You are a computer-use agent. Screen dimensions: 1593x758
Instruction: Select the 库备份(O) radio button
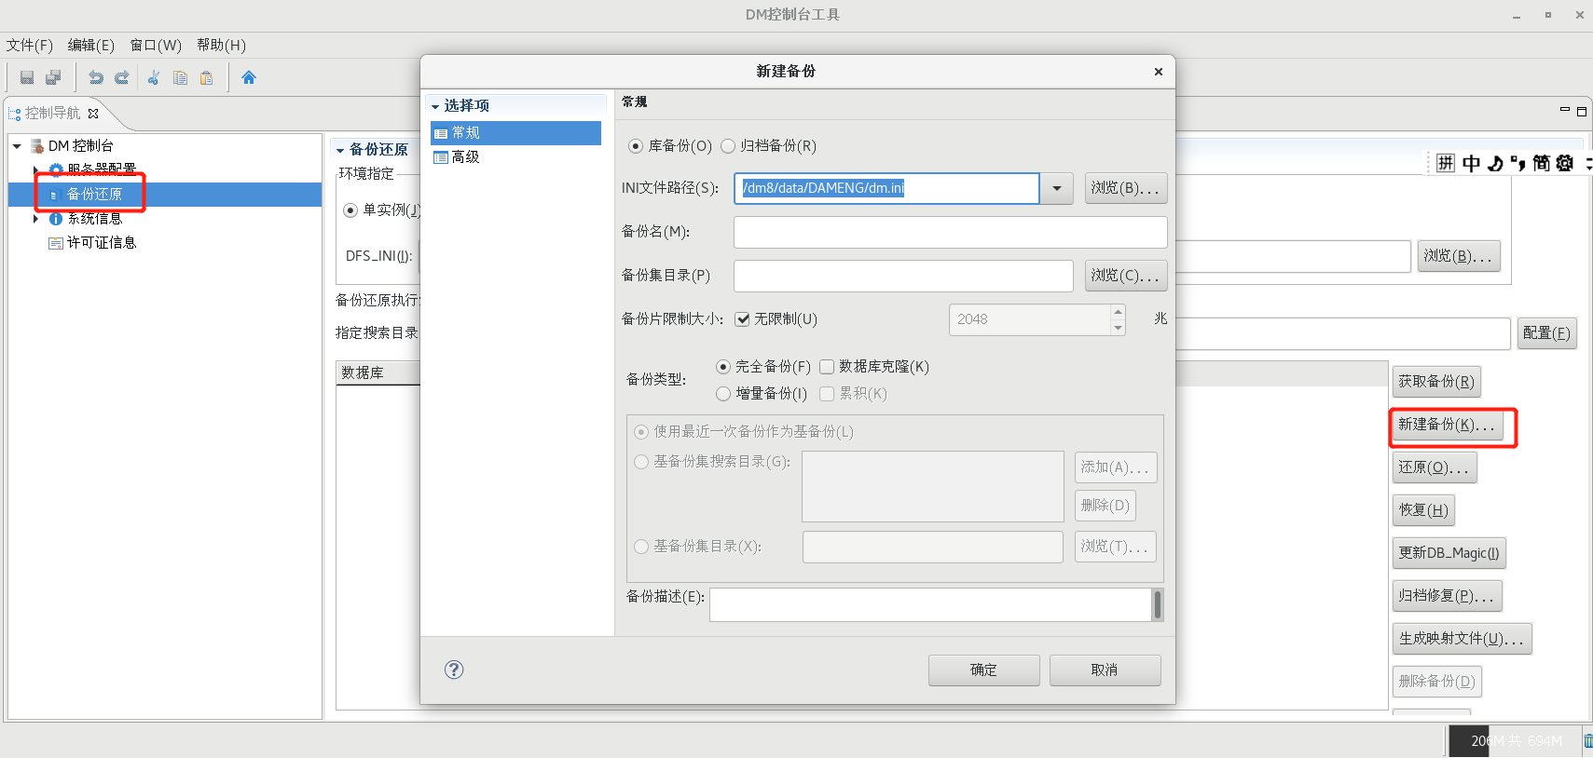636,146
